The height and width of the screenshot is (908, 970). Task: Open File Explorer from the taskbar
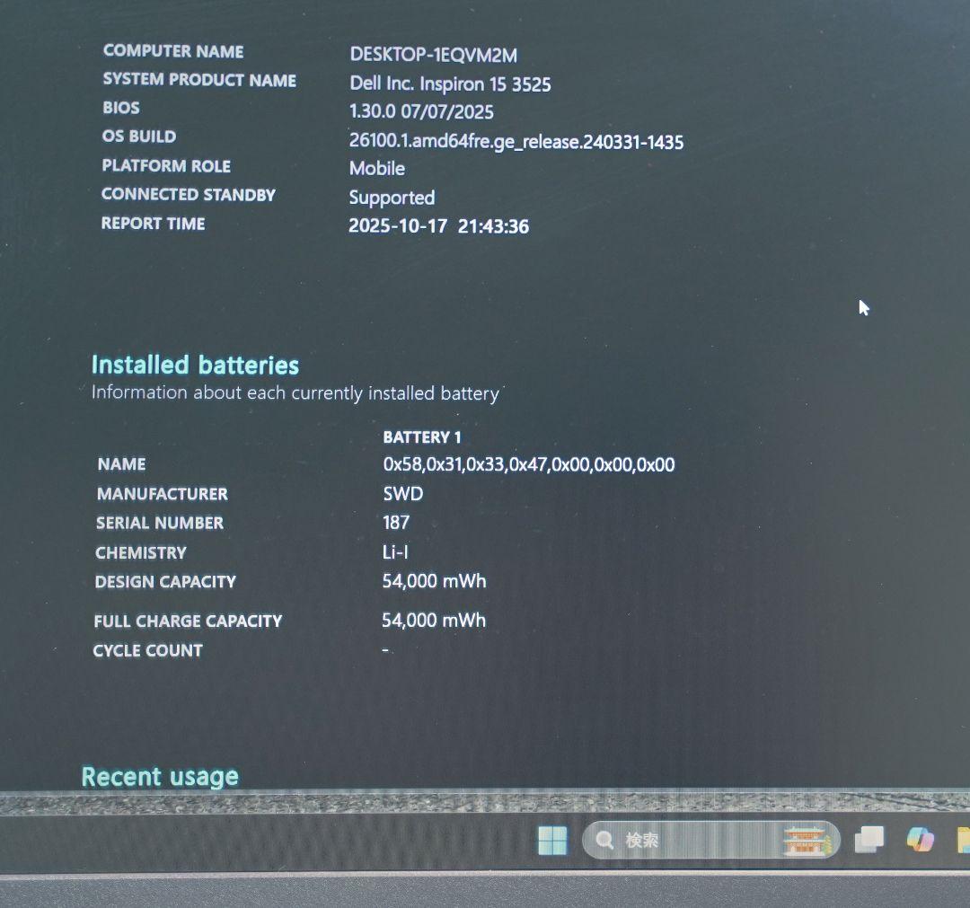[x=963, y=839]
